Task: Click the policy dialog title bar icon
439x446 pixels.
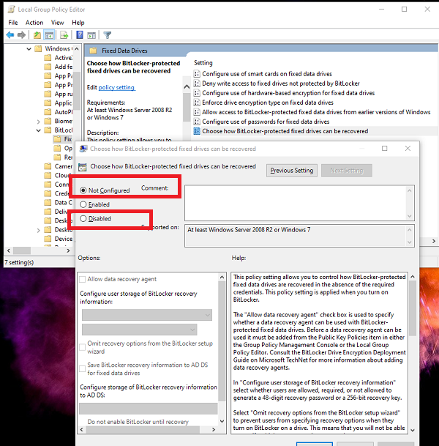Action: (x=83, y=149)
